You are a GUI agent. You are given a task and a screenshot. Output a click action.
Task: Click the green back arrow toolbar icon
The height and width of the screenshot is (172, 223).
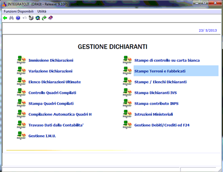5,18
